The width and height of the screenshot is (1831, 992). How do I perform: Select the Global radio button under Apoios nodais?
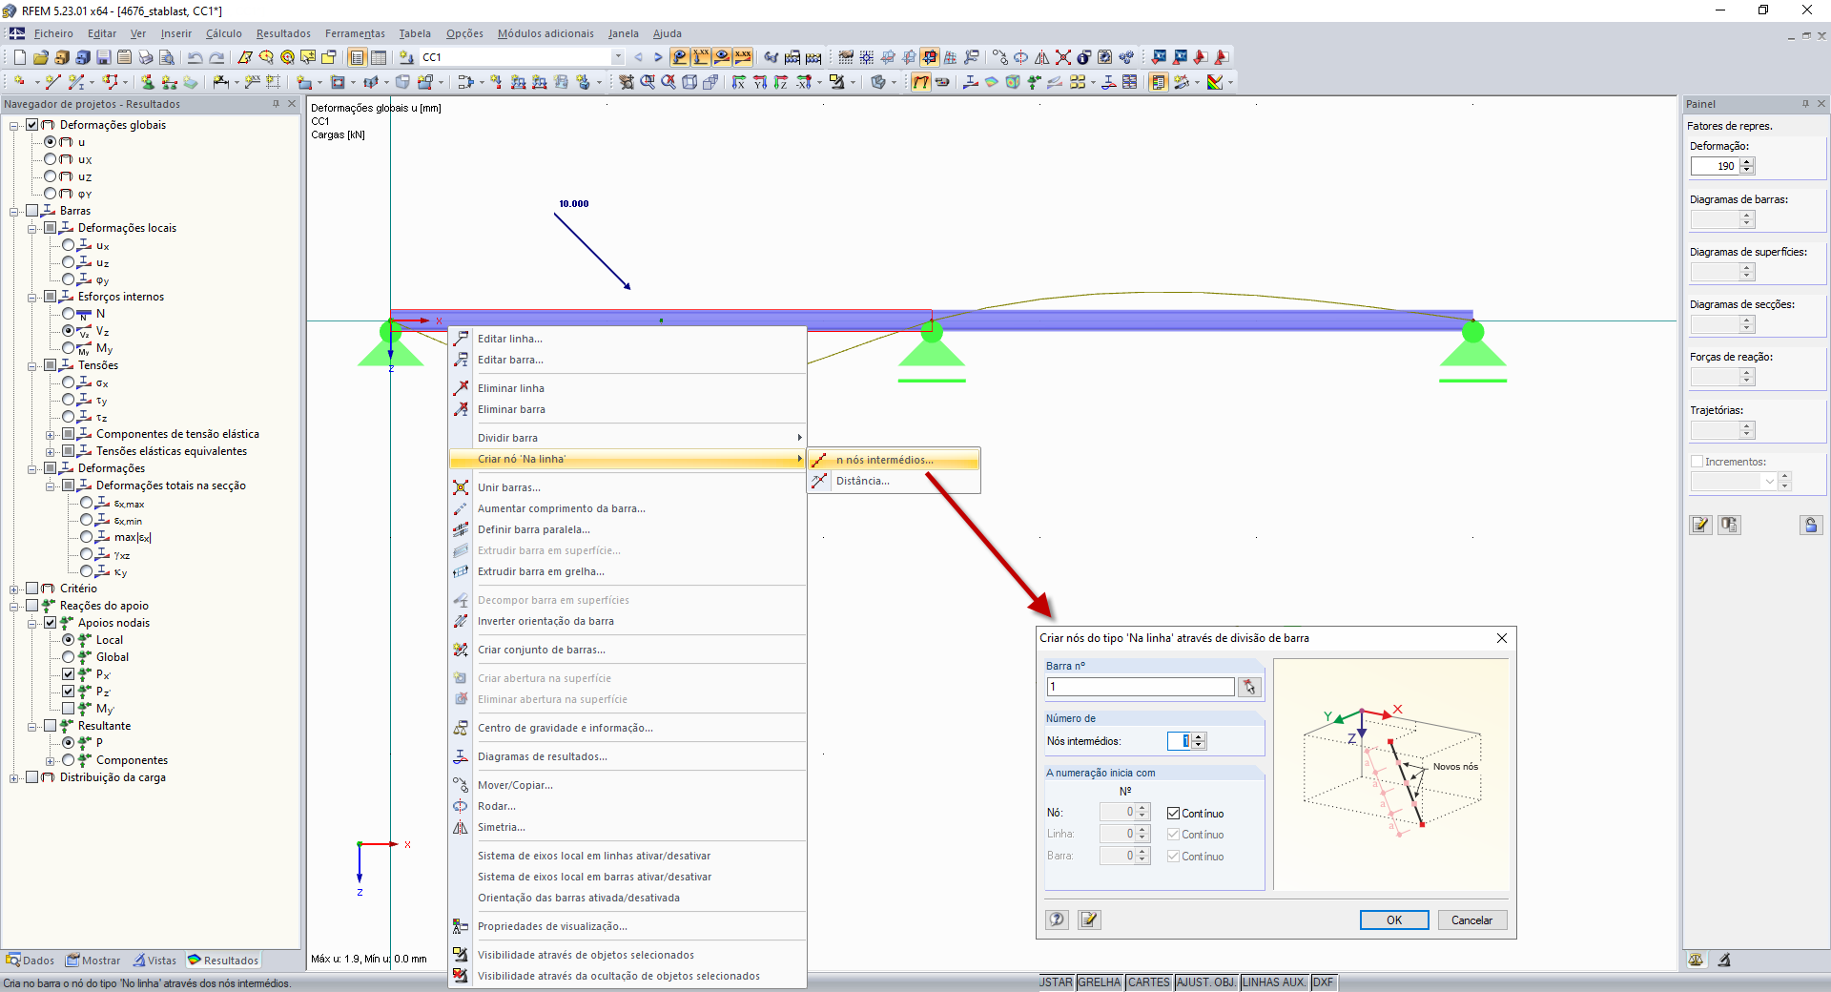click(x=69, y=657)
